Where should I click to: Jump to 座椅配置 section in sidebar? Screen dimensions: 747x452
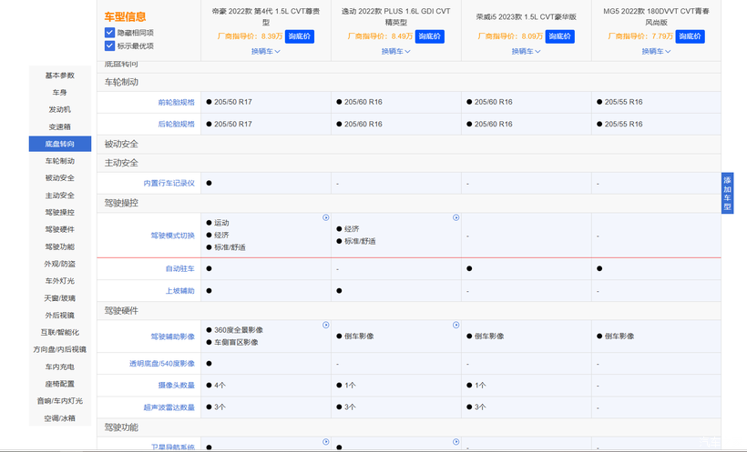[59, 384]
